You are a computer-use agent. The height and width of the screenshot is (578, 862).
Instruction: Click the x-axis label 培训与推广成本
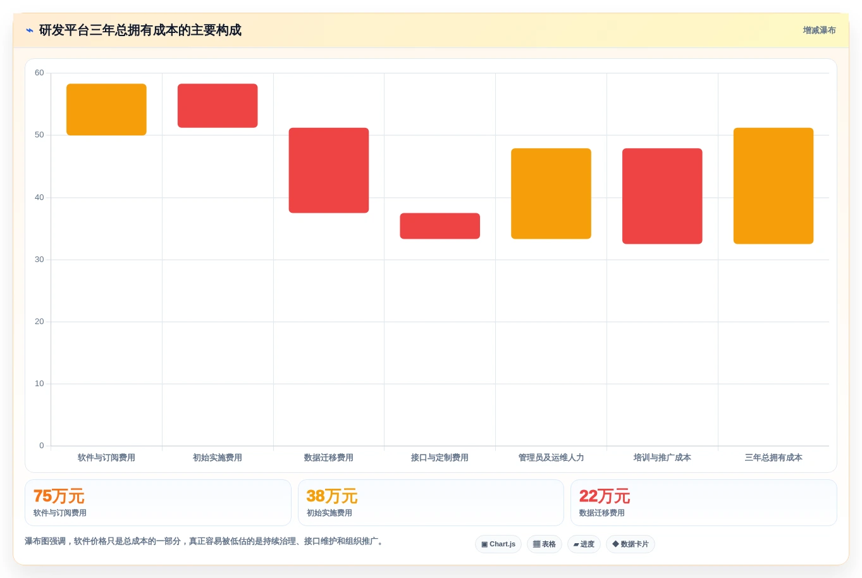662,458
